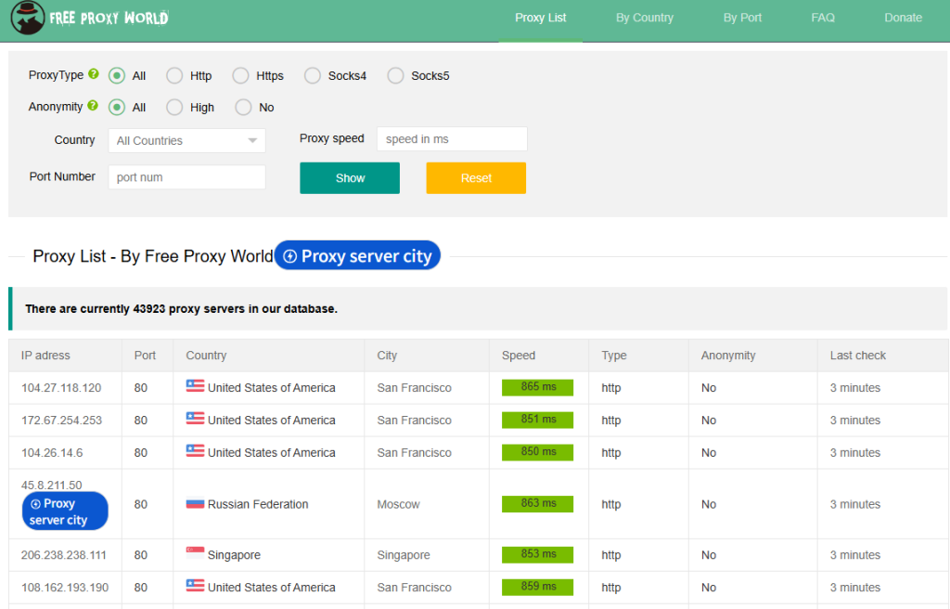Click IP address 45.8.211.50
This screenshot has width=950, height=609.
coord(52,485)
